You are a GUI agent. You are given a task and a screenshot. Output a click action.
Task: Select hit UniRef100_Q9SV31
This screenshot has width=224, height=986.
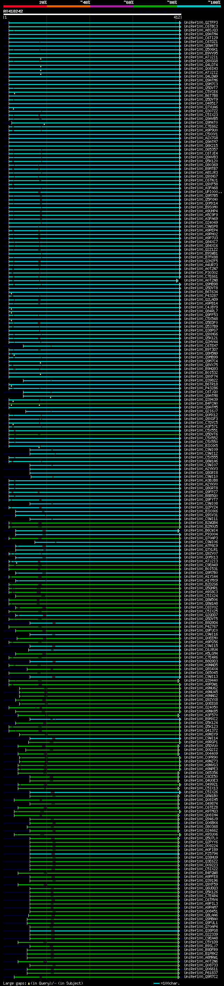pyautogui.click(x=201, y=515)
